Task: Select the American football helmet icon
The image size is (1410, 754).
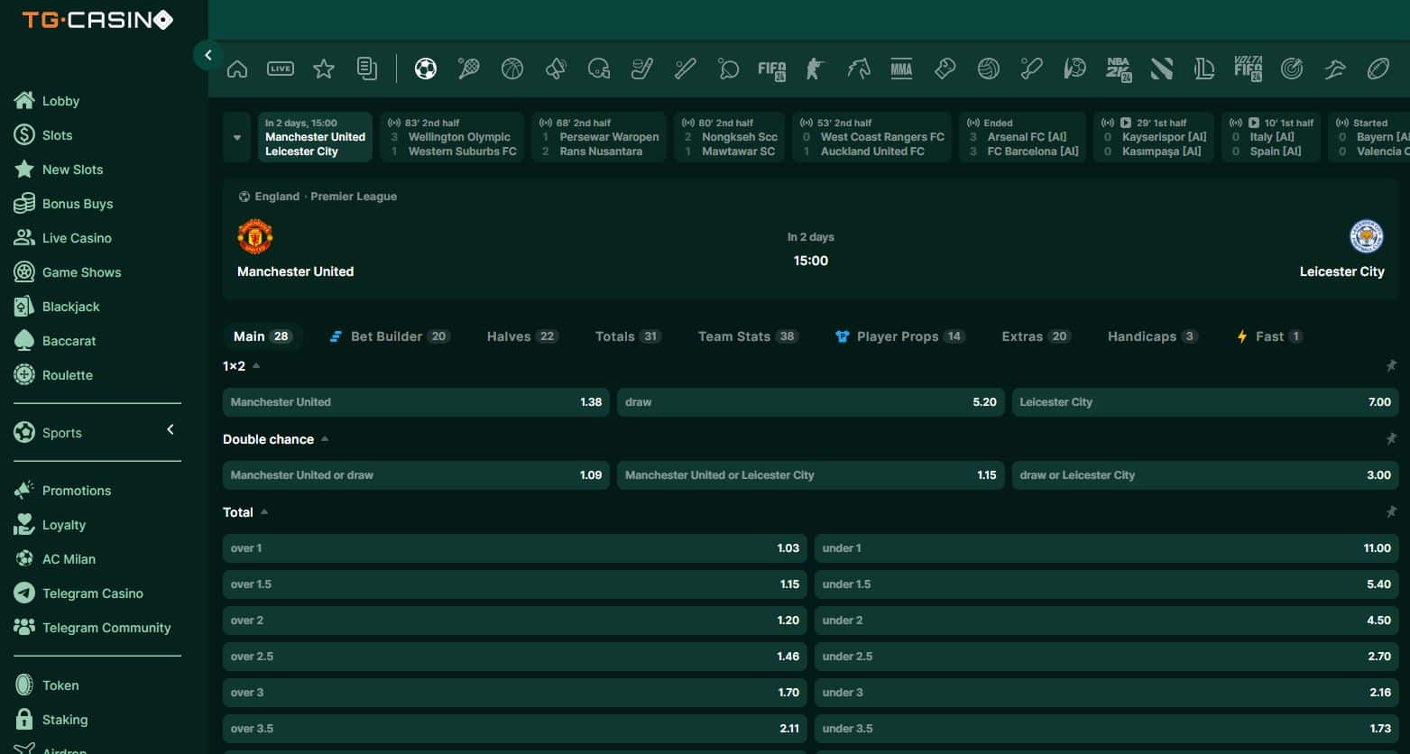Action: 599,69
